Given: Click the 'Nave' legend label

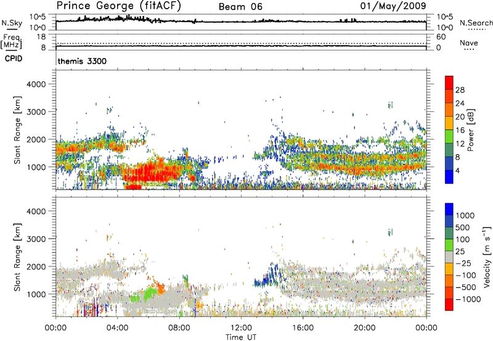Looking at the screenshot, I should click(469, 42).
